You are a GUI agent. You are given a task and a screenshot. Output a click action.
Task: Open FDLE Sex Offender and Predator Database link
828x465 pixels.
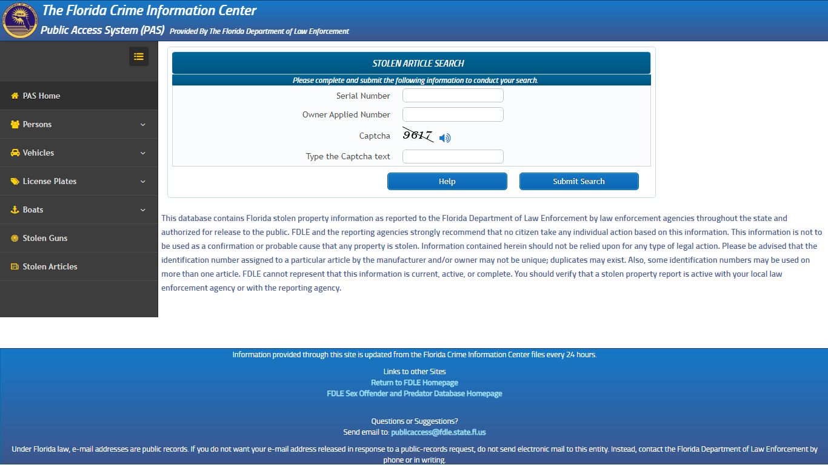(x=415, y=394)
